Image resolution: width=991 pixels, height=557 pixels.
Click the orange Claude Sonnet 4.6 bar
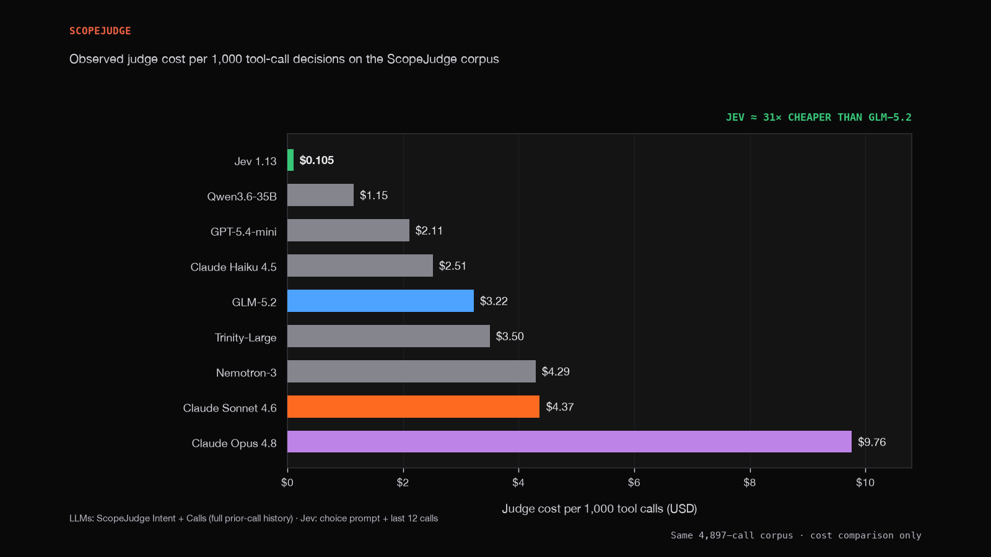coord(413,407)
